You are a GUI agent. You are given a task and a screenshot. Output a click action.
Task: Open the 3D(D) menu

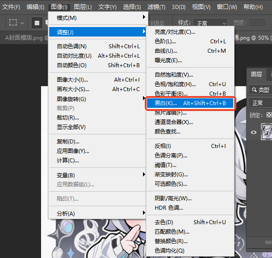coord(179,7)
